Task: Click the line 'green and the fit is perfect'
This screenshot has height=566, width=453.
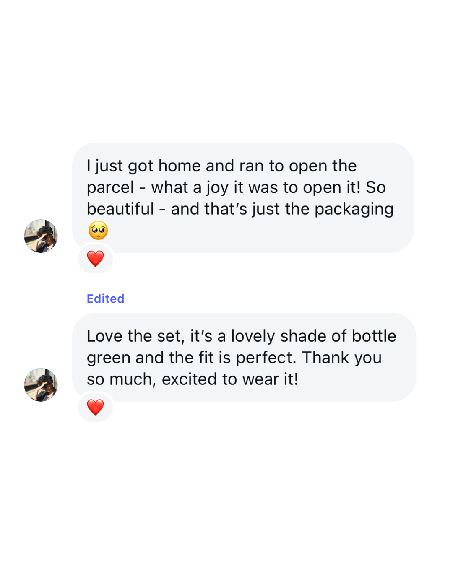Action: pos(234,358)
